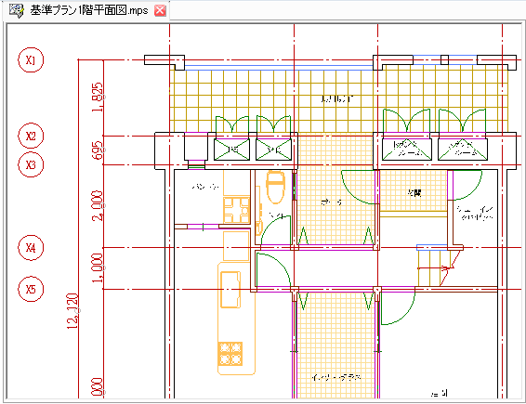Select the 1,000 dimension text

click(98, 267)
